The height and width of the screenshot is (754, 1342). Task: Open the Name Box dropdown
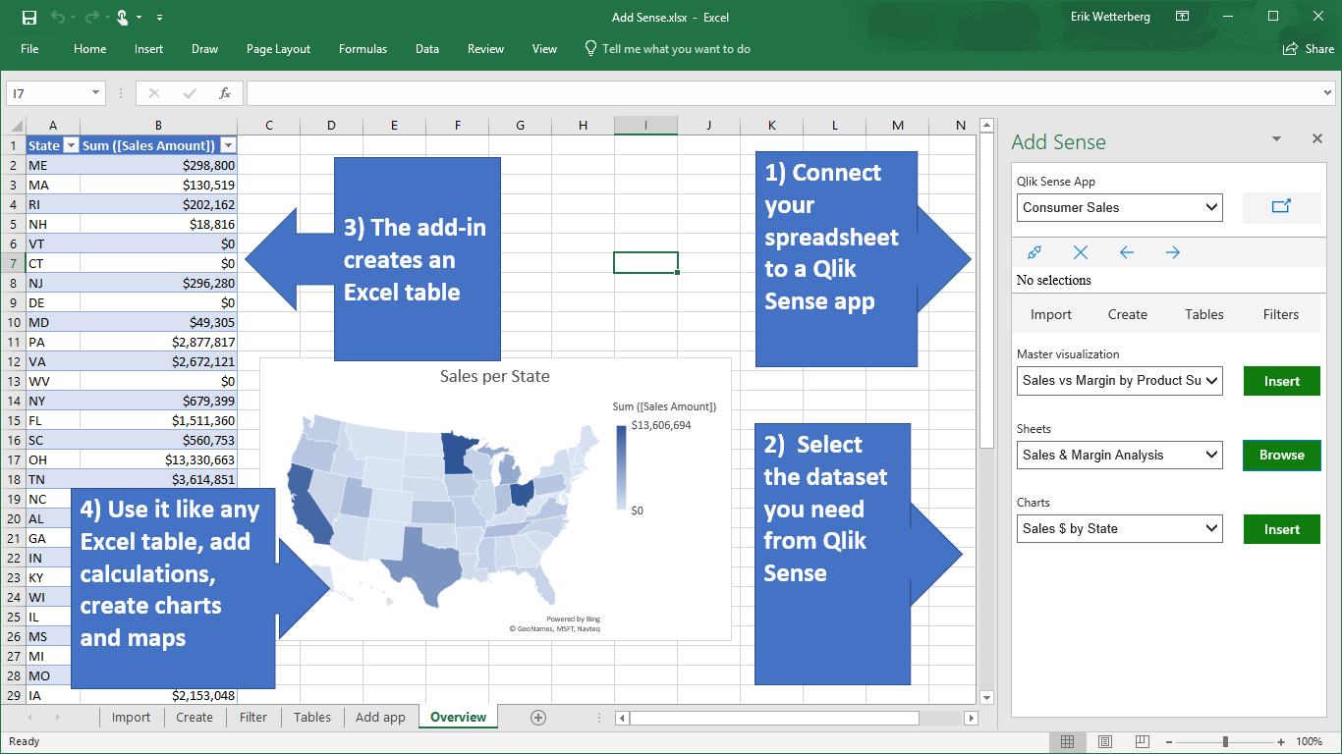[x=95, y=93]
